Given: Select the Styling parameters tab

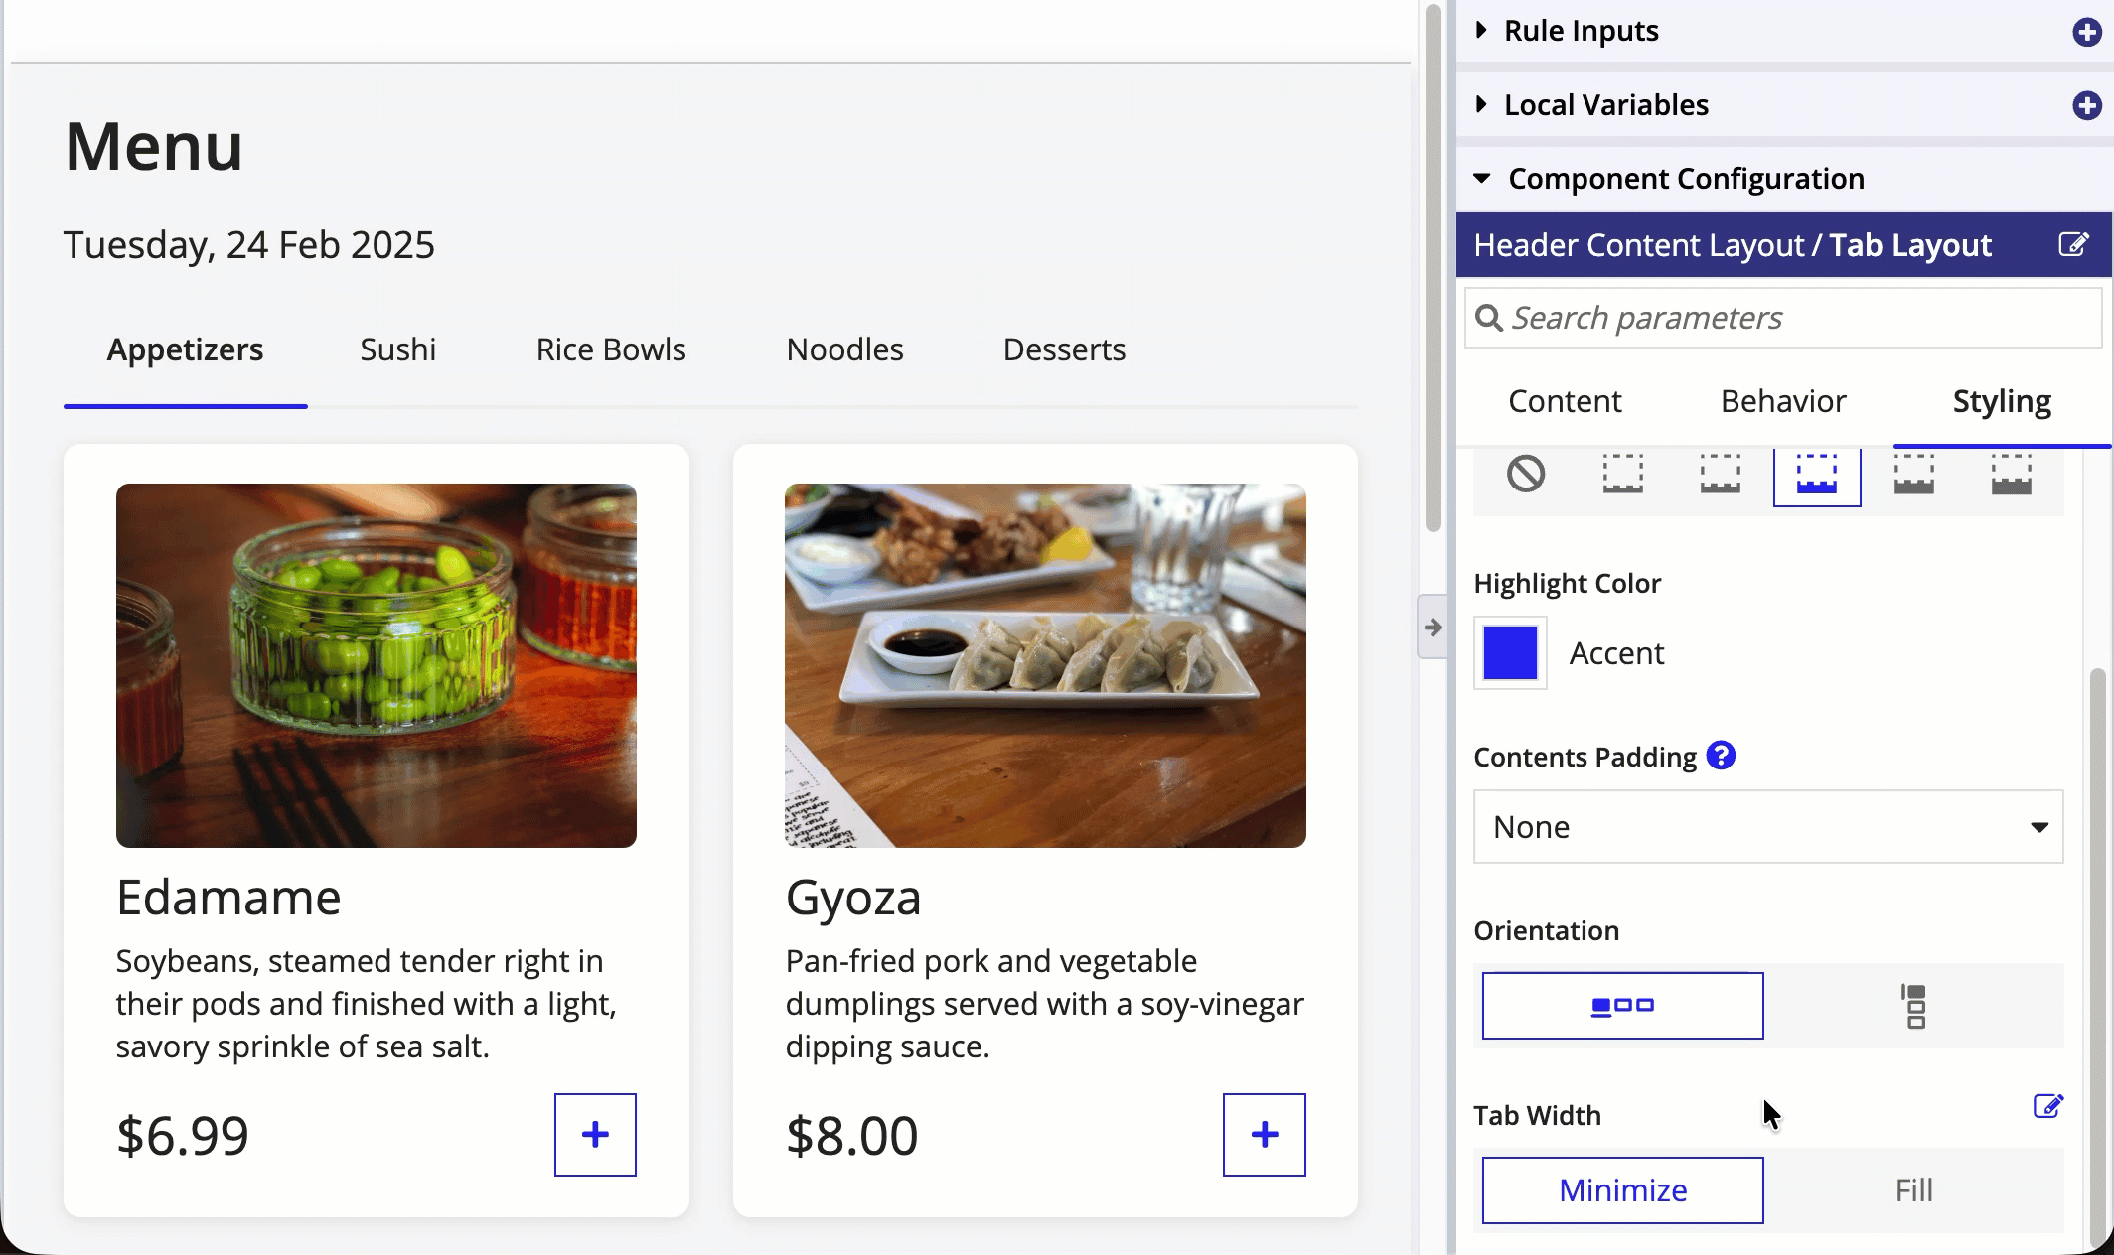Looking at the screenshot, I should tap(2002, 401).
